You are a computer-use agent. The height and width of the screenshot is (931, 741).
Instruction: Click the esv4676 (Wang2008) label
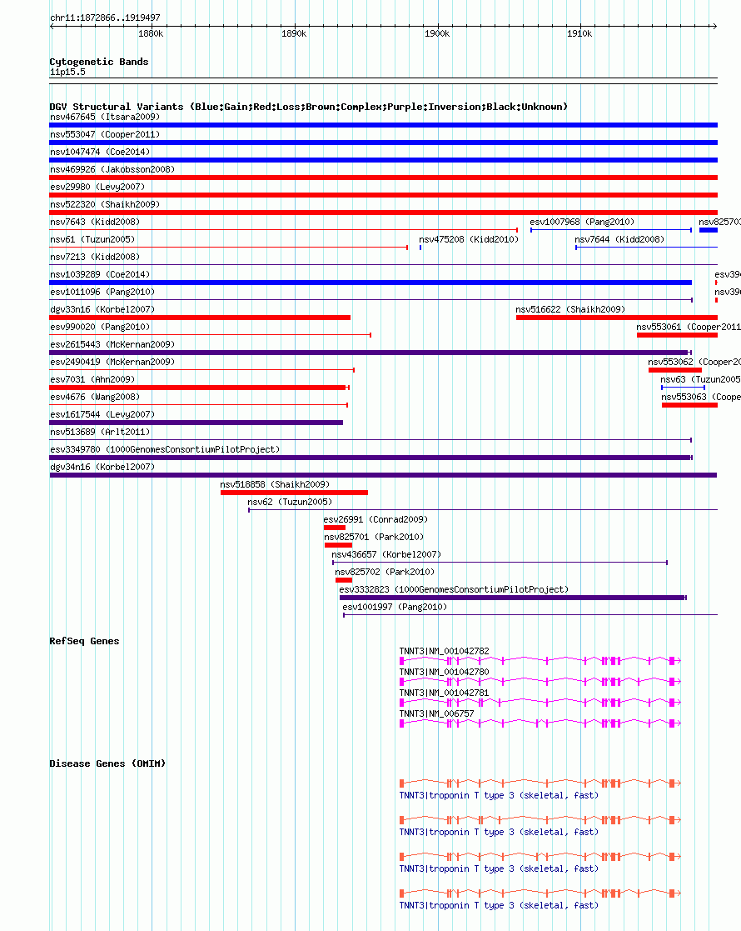click(95, 398)
